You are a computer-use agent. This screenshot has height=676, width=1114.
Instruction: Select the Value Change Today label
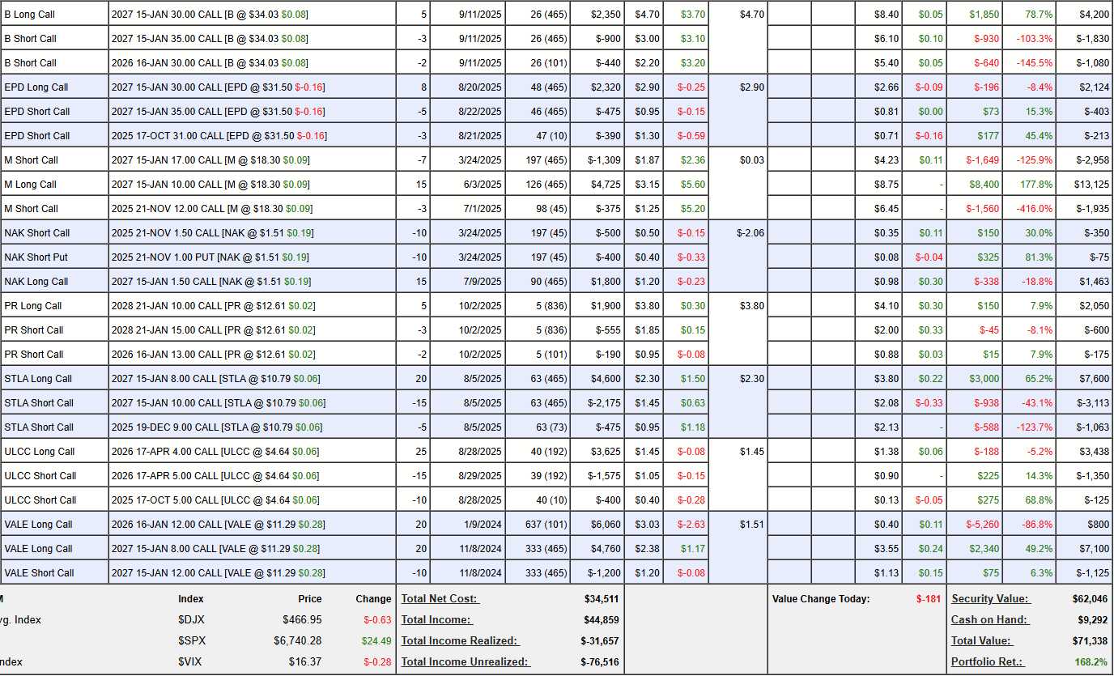click(822, 599)
